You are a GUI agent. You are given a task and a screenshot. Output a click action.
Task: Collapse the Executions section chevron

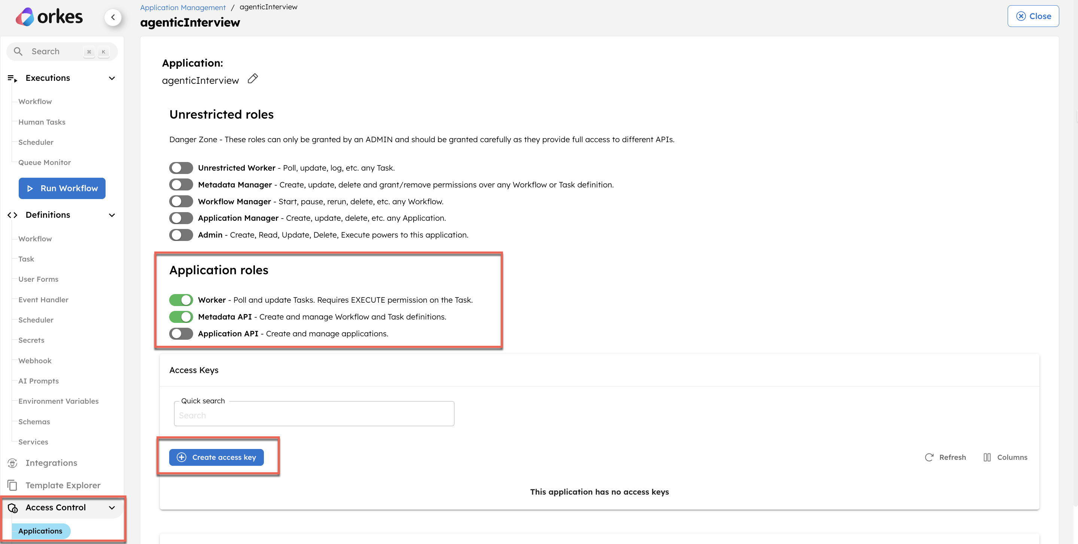pyautogui.click(x=112, y=78)
